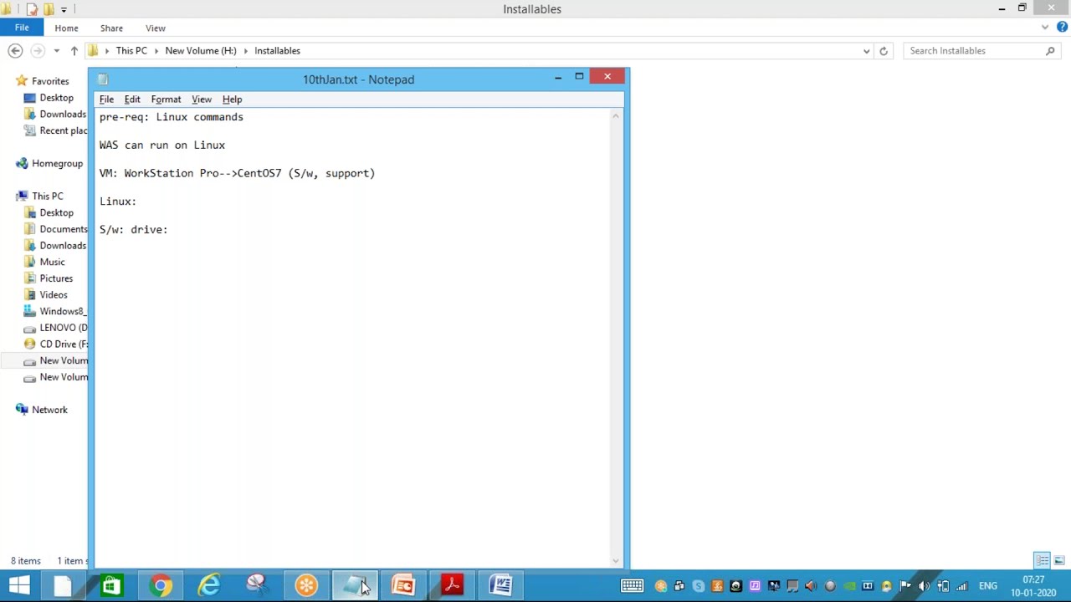
Task: Click the 'S/w: drive:' line in Notepad
Action: coord(133,229)
